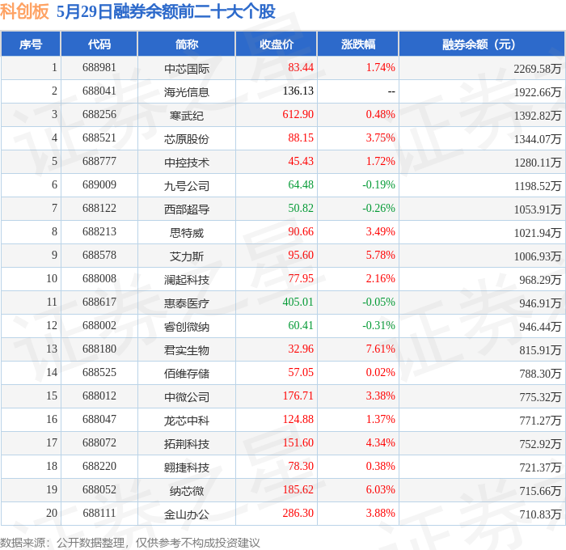The image size is (566, 550).
Task: Select the title text 5月29日融券余额前二十大个股
Action: point(166,12)
